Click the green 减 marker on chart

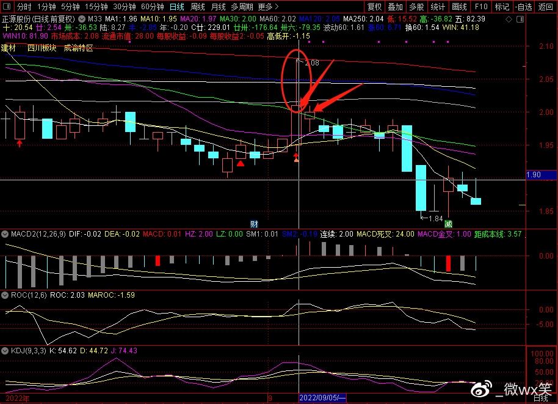448,224
